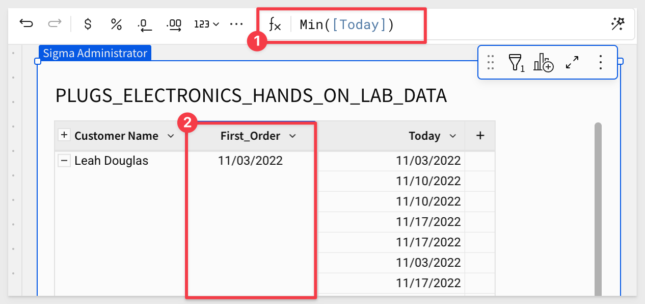Click the create chart icon
Viewport: 645px width, 304px height.
(543, 63)
